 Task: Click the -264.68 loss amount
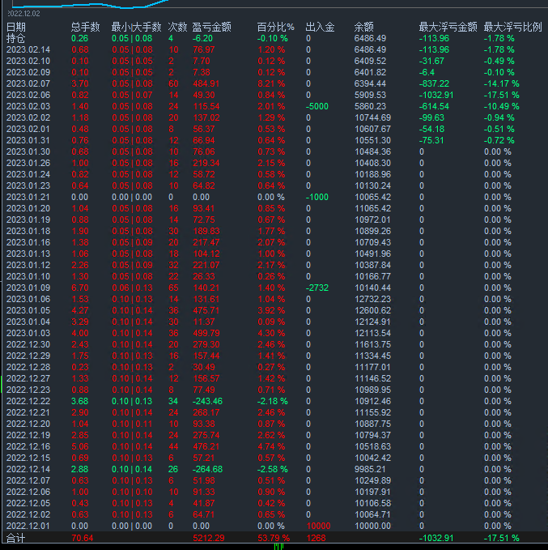207,469
